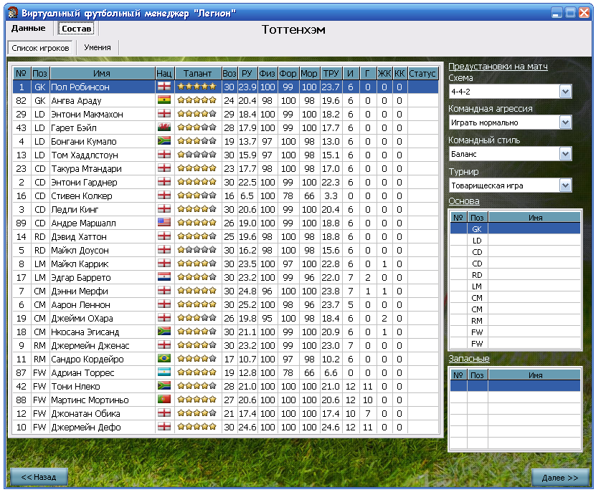Click the South Africa flag for Бонгани Кумало

164,141
